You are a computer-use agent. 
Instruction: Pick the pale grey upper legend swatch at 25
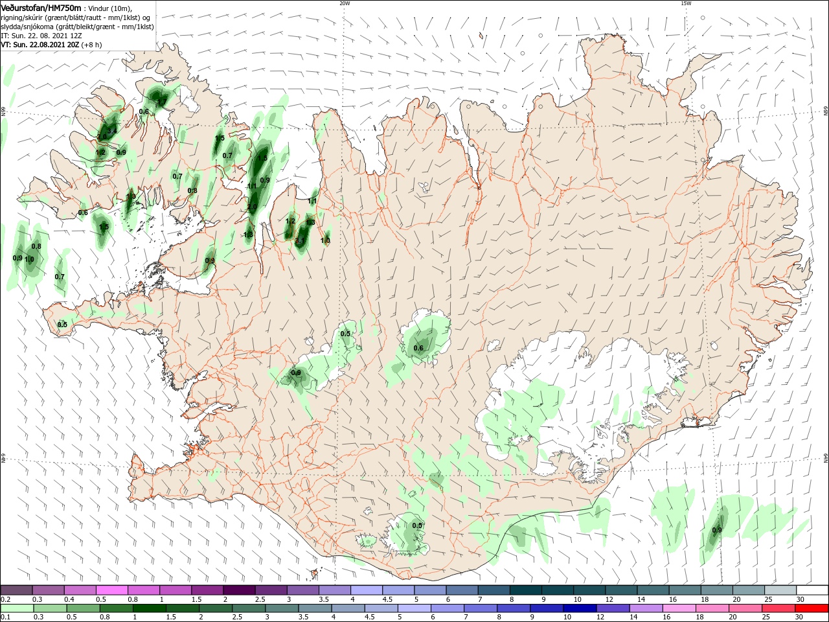[779, 590]
